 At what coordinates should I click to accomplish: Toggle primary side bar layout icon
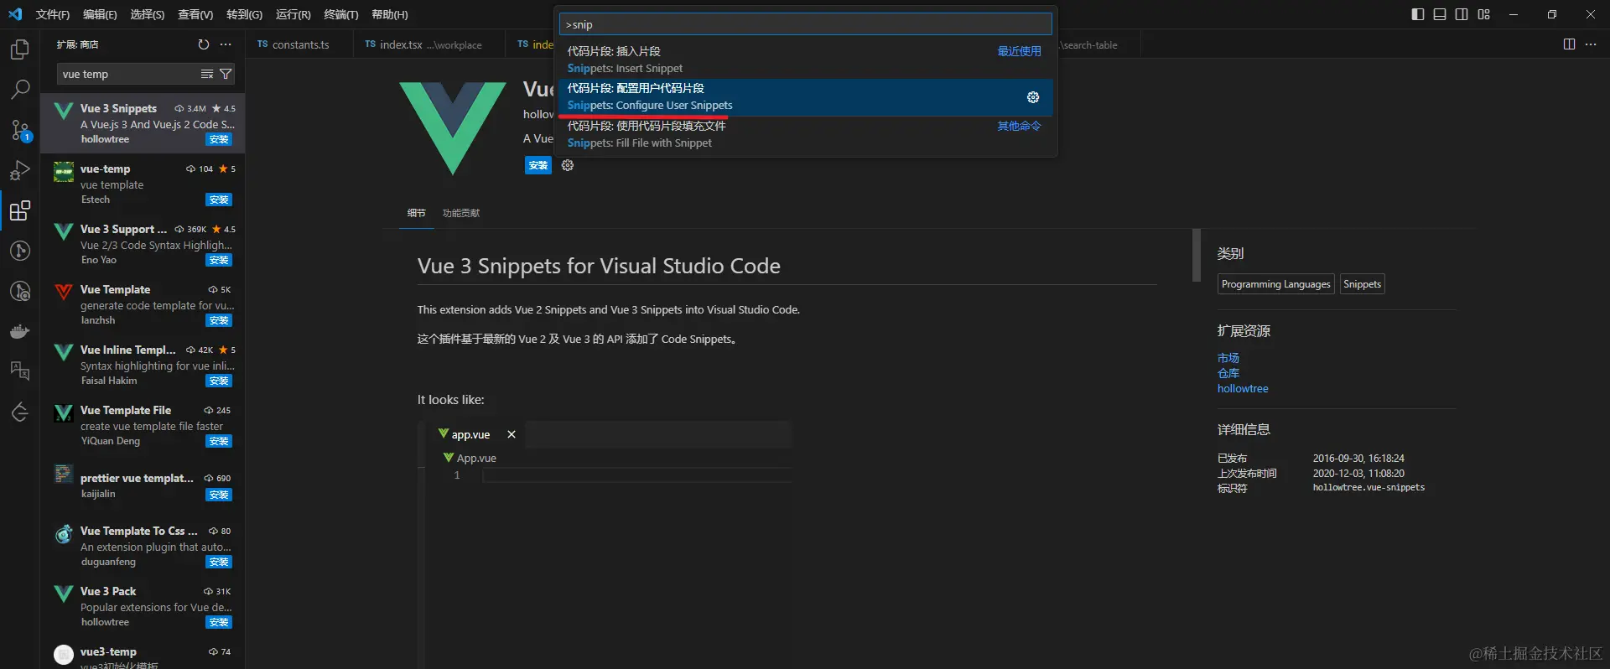click(1418, 14)
